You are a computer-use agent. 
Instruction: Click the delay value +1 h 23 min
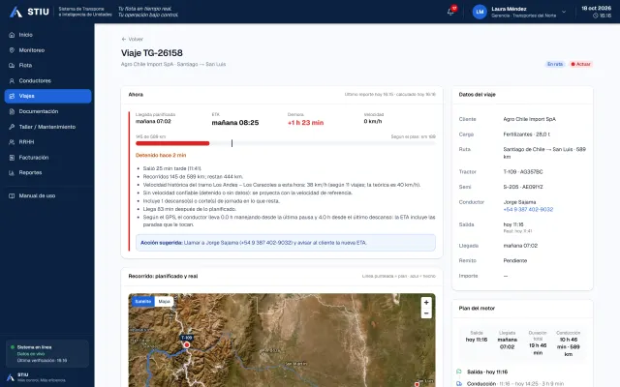(x=305, y=123)
